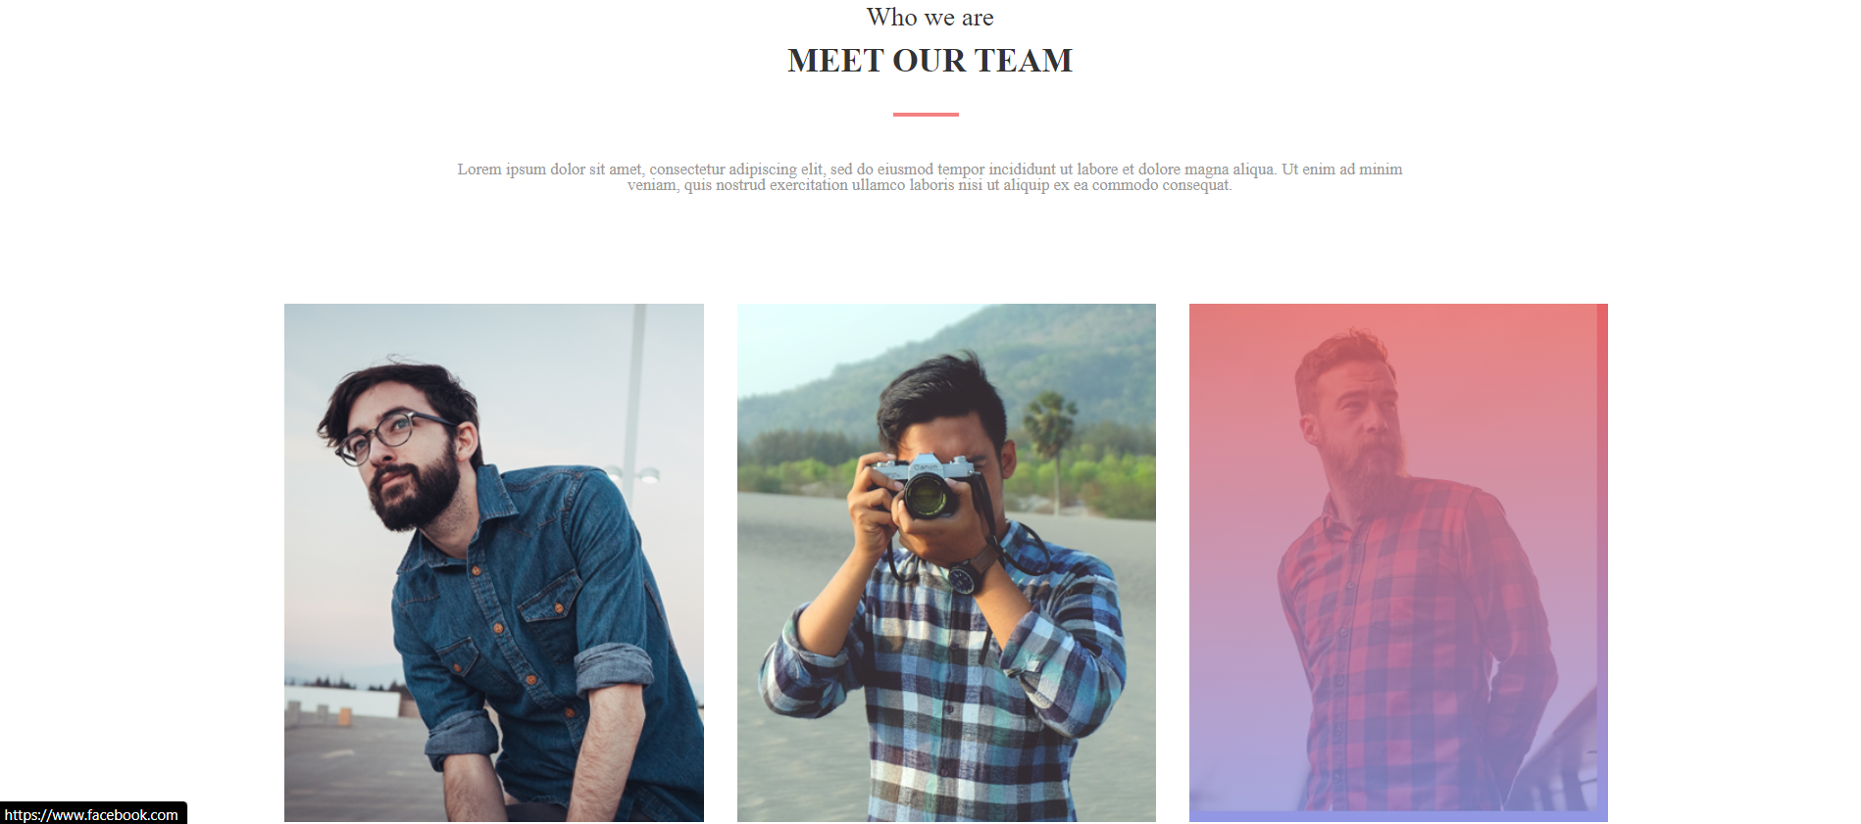
Task: Click the Lorem ipsum description paragraph
Action: point(930,177)
